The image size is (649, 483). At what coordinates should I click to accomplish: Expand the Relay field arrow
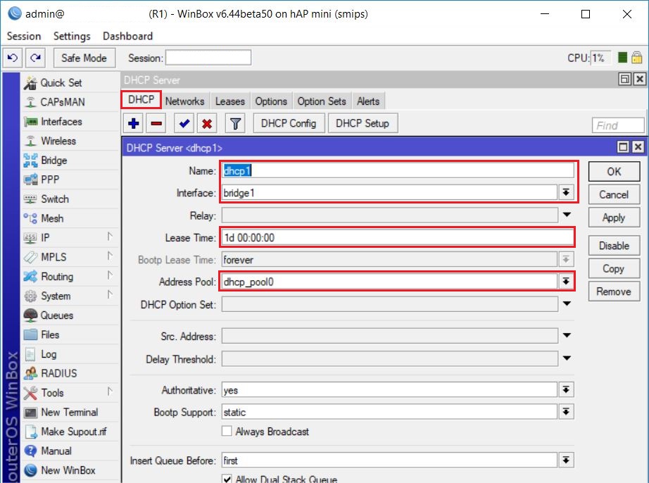(x=567, y=215)
